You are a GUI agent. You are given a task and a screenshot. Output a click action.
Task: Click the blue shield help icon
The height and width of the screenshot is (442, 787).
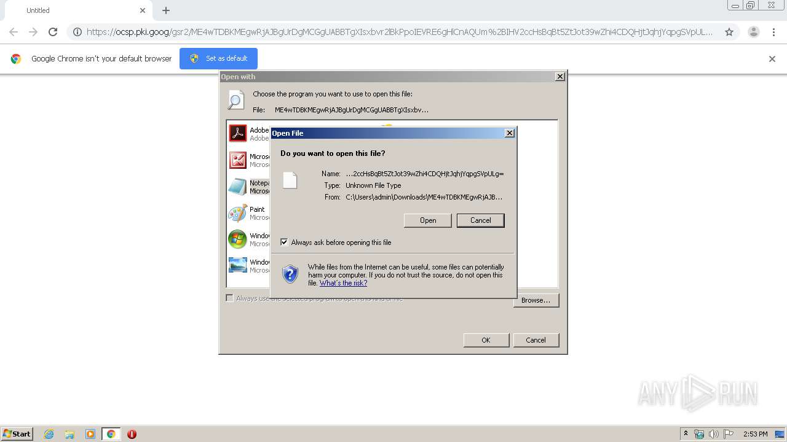[x=290, y=274]
